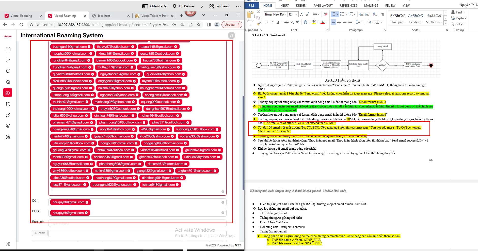The width and height of the screenshot is (478, 251).
Task: Click the Sort icon in Paragraph group
Action: point(375,14)
